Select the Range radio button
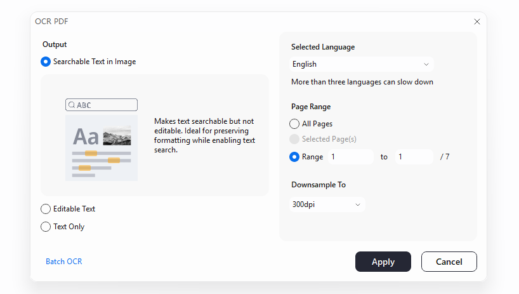 point(294,157)
